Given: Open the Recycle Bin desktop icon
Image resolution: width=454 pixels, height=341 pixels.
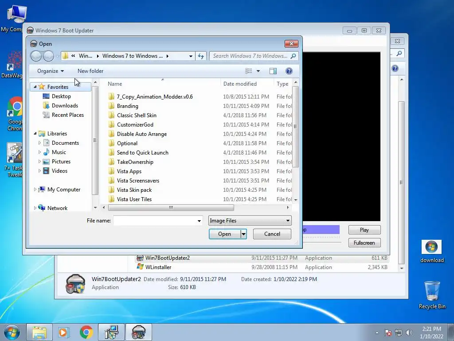Looking at the screenshot, I should pos(432,295).
